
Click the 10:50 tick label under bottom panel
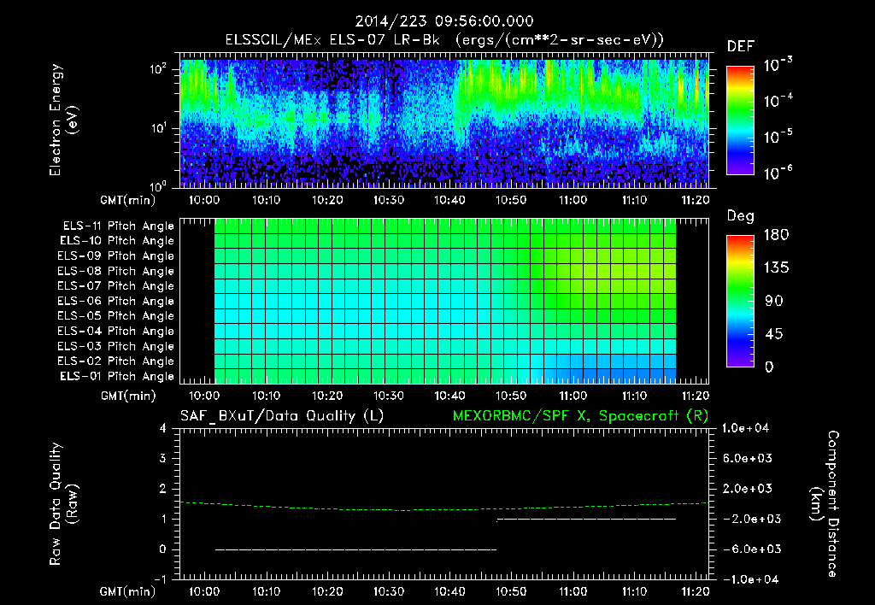[x=511, y=591]
